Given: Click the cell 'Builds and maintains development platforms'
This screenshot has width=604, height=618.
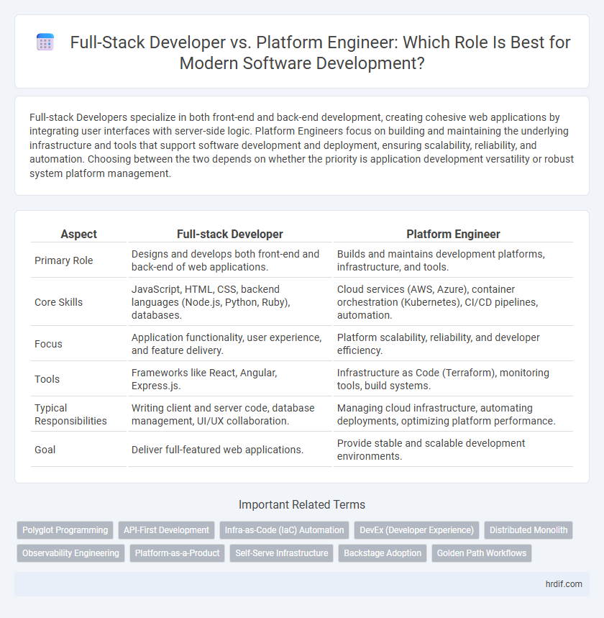Looking at the screenshot, I should pyautogui.click(x=453, y=260).
